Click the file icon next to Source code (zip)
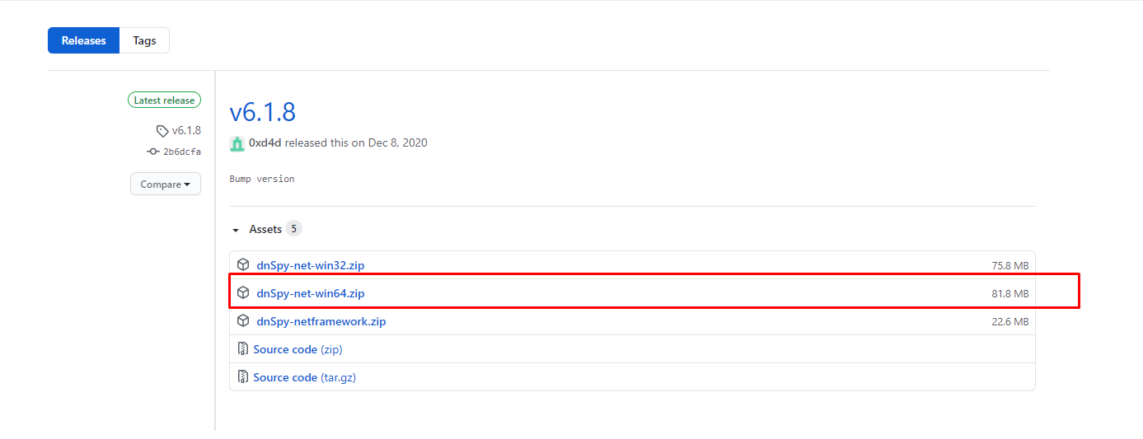The width and height of the screenshot is (1143, 439). tap(243, 349)
